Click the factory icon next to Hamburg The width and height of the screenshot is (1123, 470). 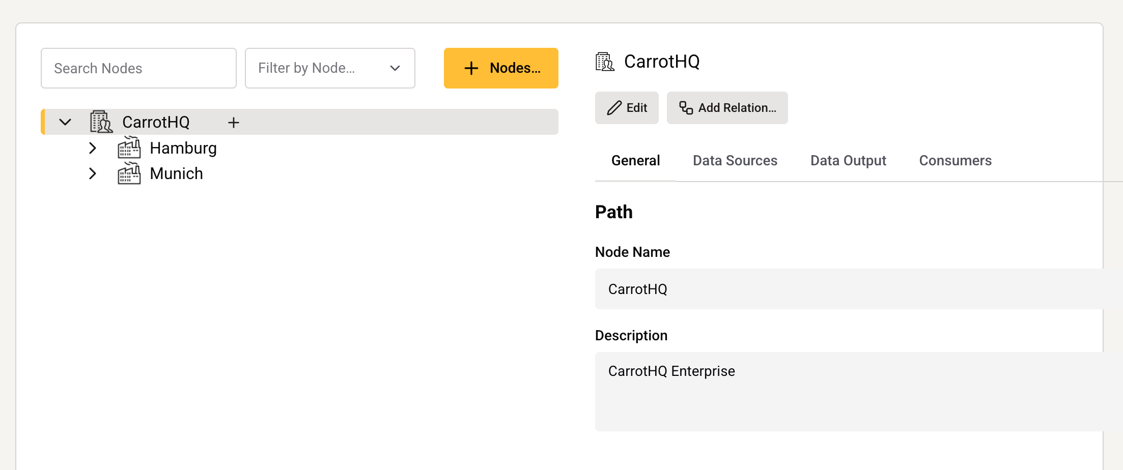click(129, 148)
